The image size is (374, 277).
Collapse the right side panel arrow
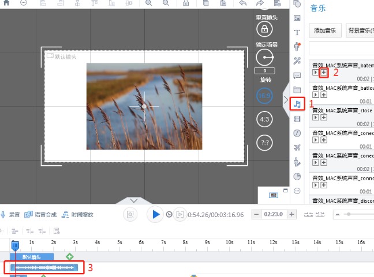pos(285,101)
